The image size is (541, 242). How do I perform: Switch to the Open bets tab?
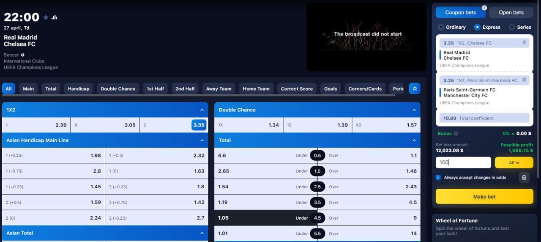(x=511, y=13)
